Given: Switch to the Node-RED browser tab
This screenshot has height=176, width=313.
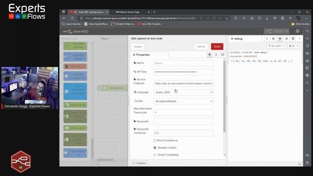Looking at the screenshot, I should [x=89, y=12].
